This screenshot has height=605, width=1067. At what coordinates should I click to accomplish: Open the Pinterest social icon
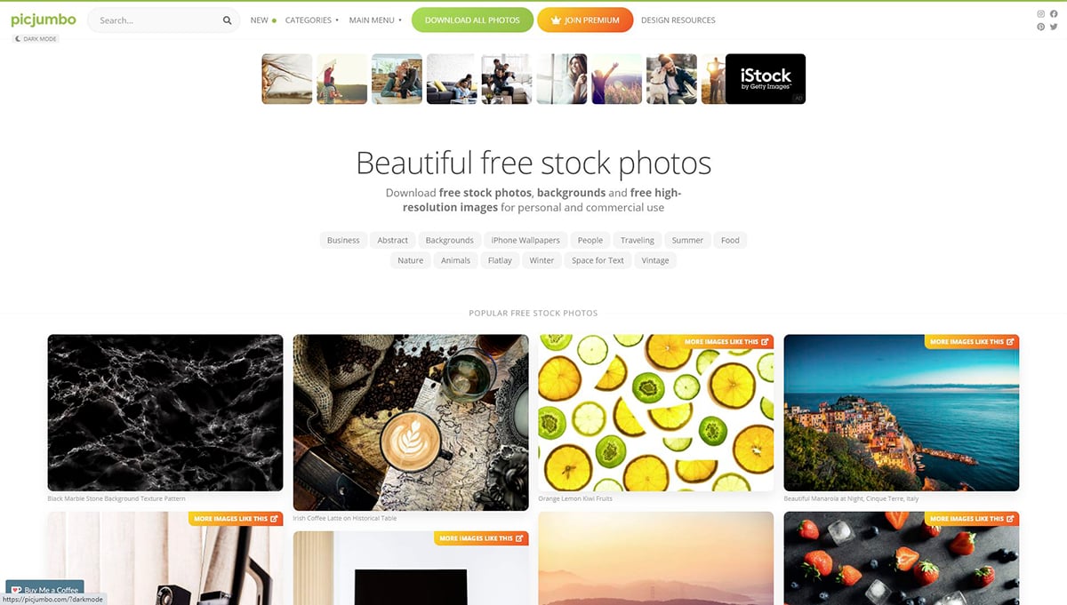1041,27
